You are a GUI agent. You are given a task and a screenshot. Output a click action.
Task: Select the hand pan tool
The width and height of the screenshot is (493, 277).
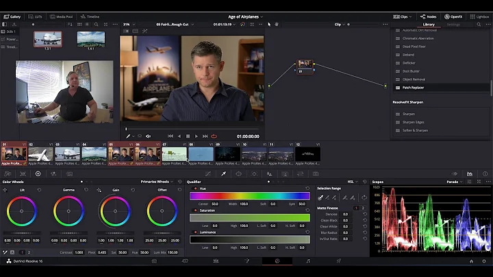tap(277, 24)
